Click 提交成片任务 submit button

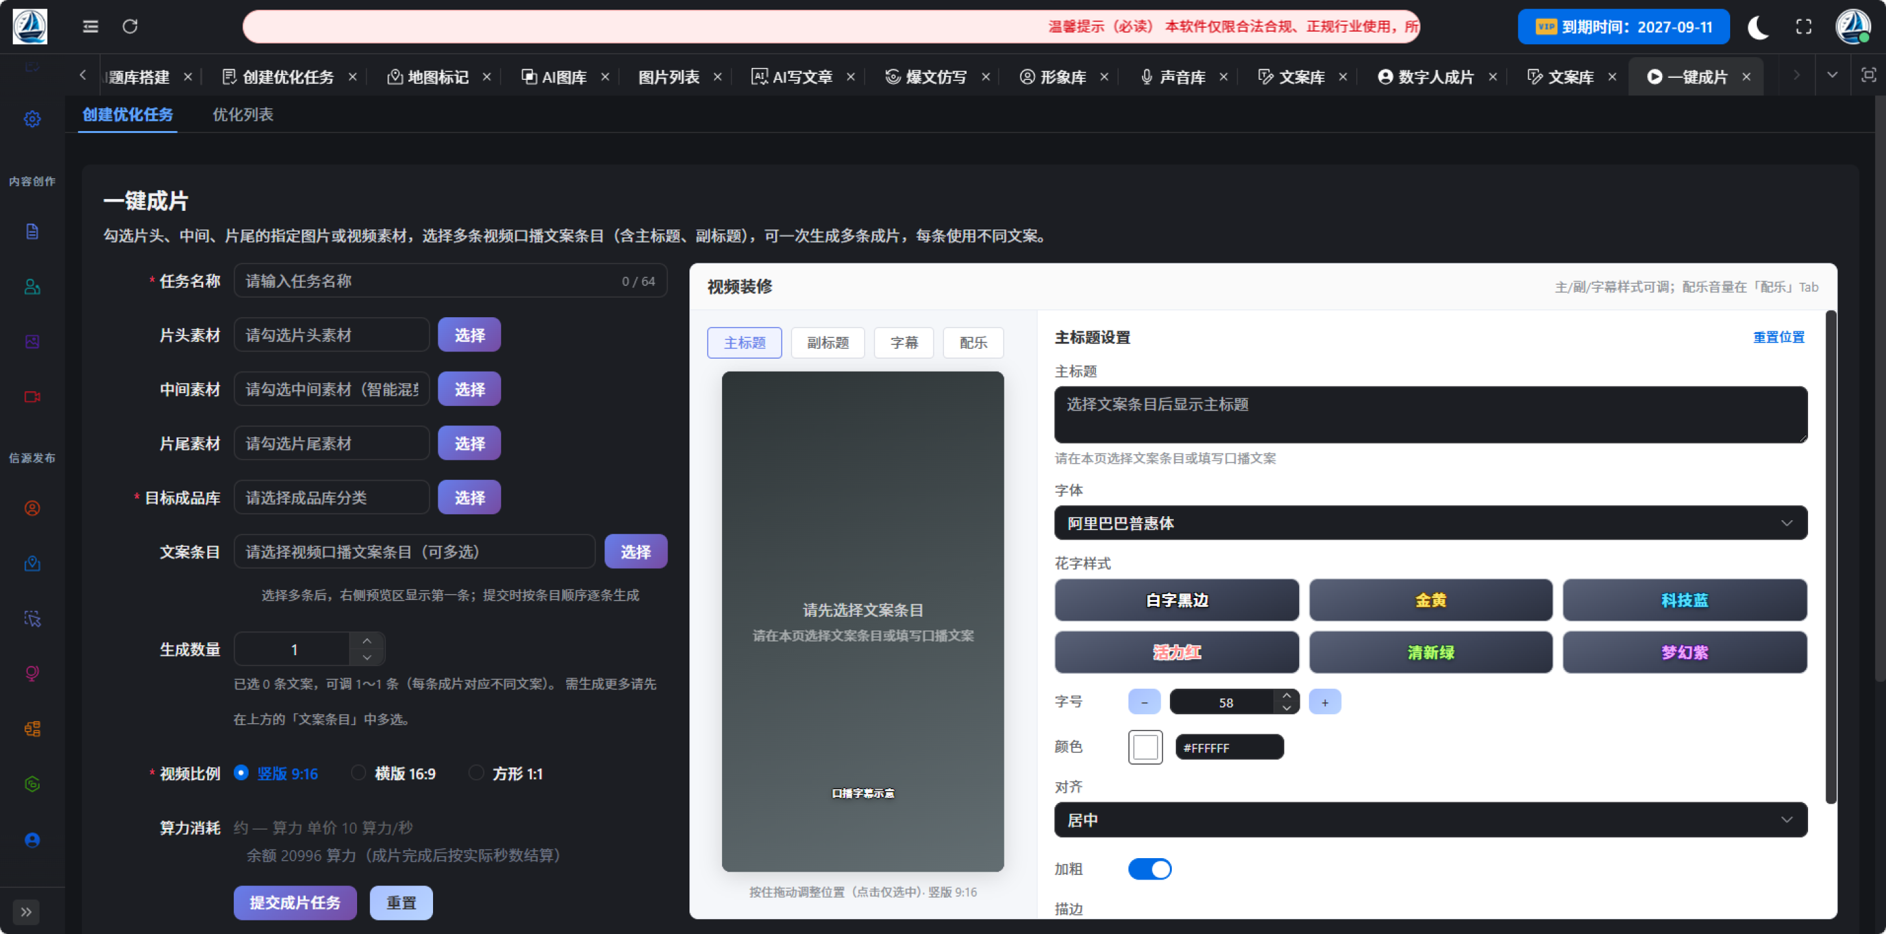[x=295, y=903]
